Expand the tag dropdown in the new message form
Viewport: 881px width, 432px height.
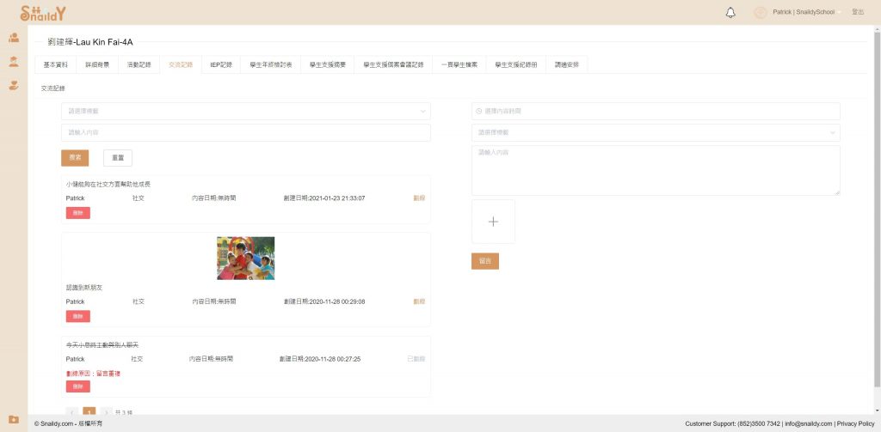(x=655, y=132)
